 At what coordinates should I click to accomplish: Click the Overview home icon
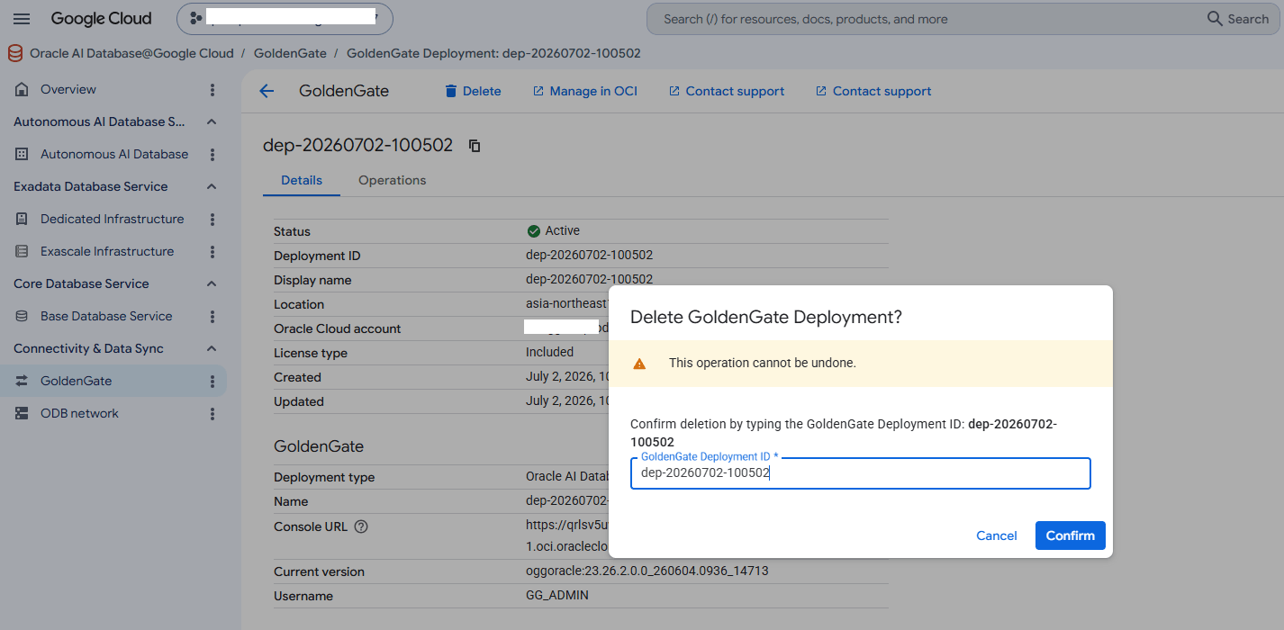pyautogui.click(x=22, y=89)
